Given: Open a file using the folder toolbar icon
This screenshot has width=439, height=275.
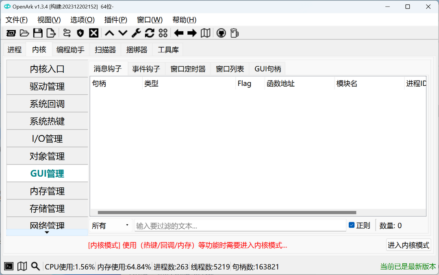Looking at the screenshot, I should click(24, 33).
